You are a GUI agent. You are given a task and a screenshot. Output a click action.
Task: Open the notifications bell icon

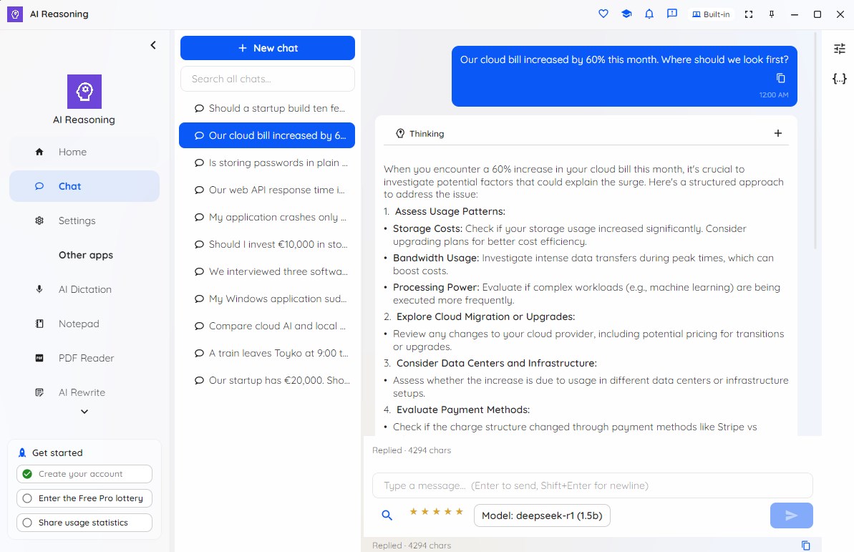coord(649,14)
